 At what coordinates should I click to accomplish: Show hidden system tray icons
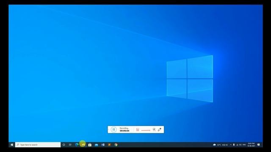(x=231, y=145)
